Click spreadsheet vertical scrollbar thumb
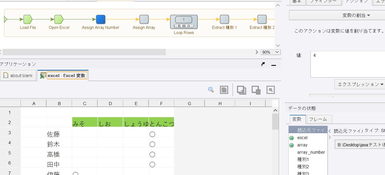 tap(275, 122)
